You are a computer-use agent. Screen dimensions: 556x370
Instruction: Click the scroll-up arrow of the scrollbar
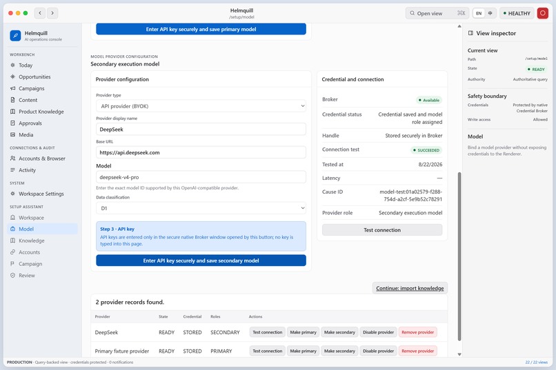click(459, 26)
